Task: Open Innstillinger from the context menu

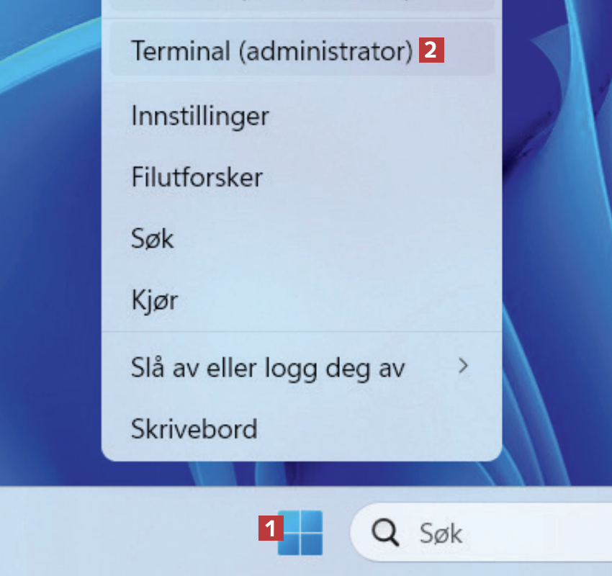Action: point(200,116)
